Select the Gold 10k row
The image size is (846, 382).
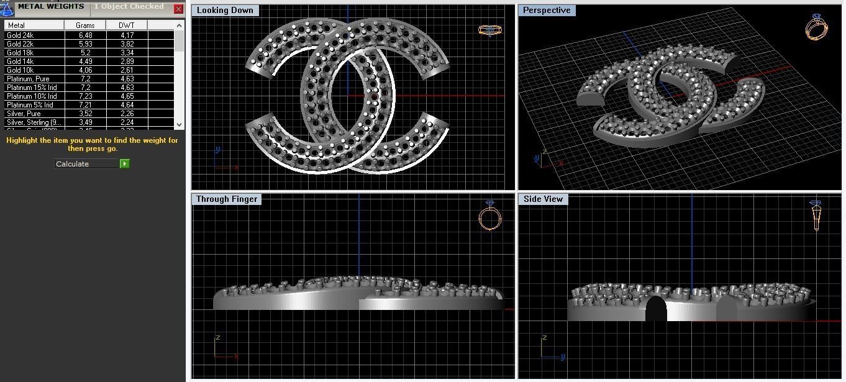click(x=89, y=70)
